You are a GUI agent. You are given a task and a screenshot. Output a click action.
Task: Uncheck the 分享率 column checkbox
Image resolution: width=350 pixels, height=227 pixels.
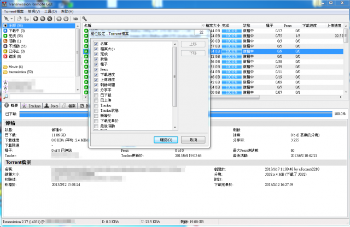click(96, 90)
